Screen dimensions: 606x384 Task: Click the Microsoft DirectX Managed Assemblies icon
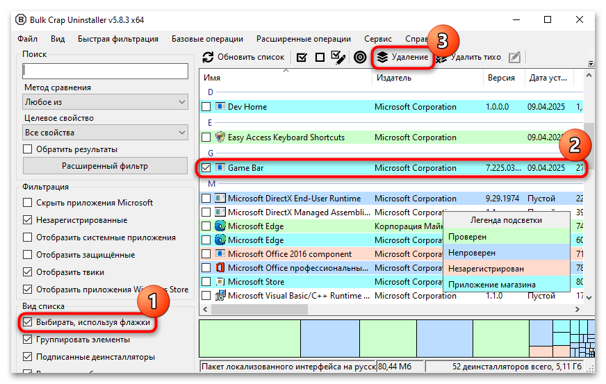220,212
